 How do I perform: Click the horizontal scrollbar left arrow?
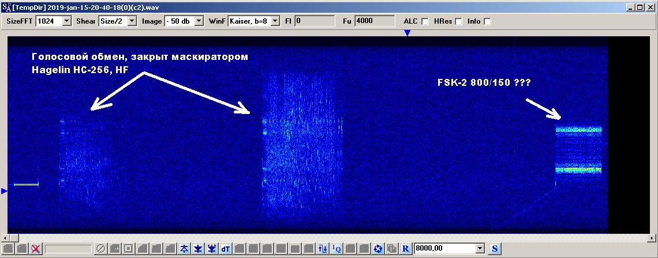[5, 238]
